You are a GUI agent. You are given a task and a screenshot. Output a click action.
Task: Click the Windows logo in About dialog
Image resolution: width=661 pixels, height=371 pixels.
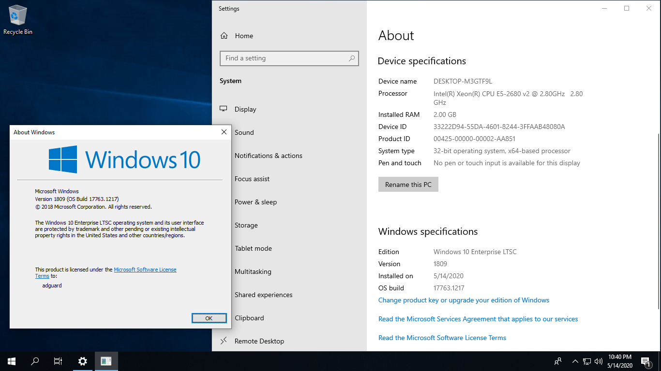[63, 159]
